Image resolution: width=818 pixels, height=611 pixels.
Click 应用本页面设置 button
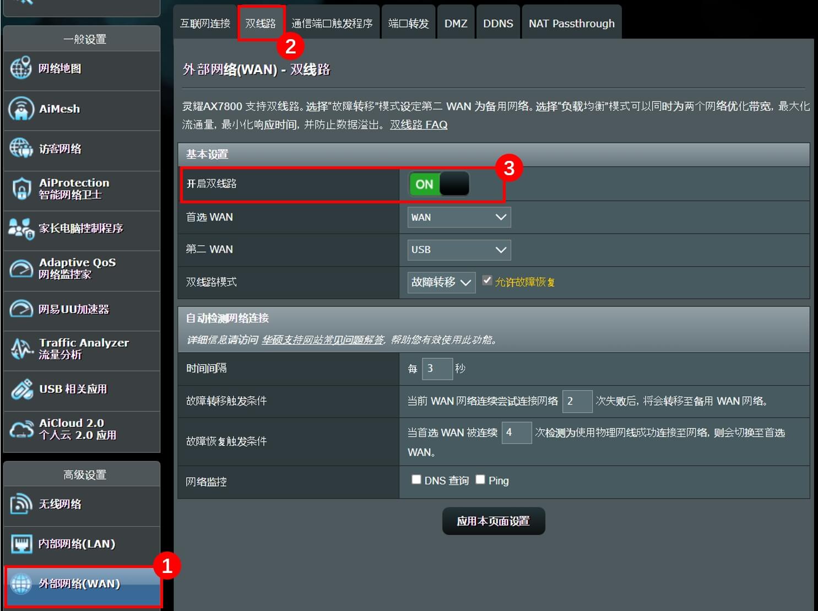494,521
